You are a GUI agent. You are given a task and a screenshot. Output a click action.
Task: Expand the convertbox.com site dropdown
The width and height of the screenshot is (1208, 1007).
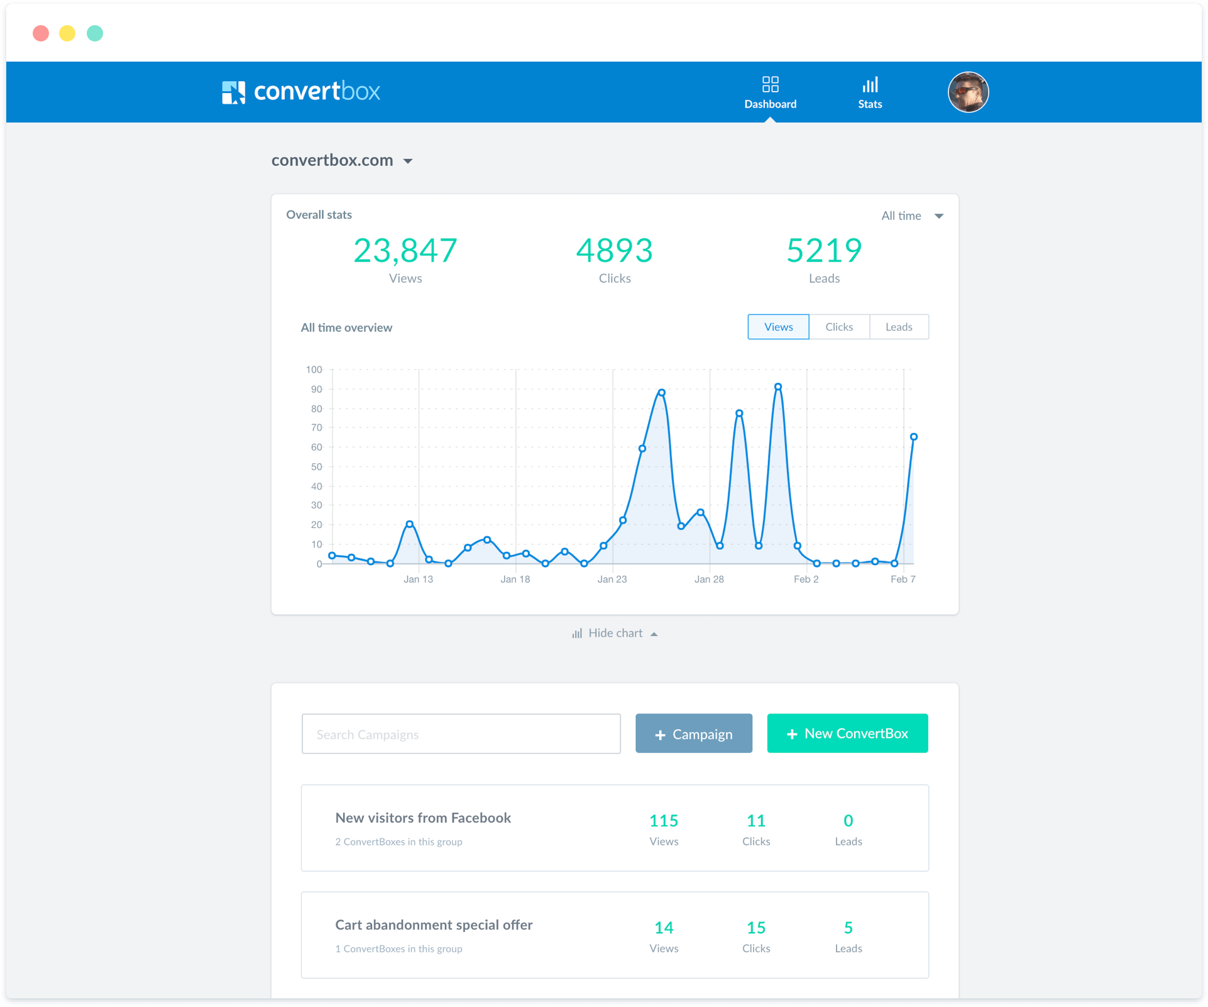(x=343, y=160)
